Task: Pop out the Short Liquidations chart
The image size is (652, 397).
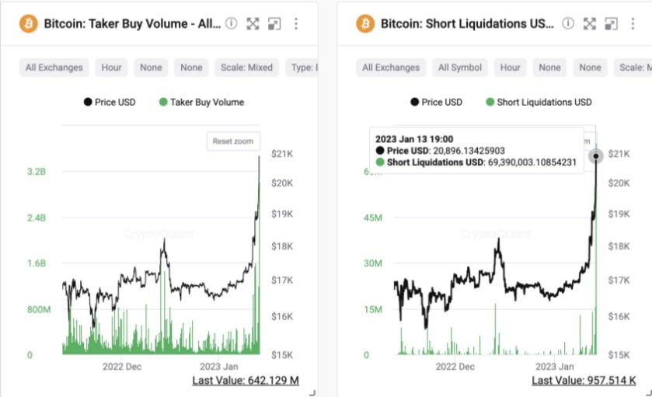Action: click(x=611, y=24)
